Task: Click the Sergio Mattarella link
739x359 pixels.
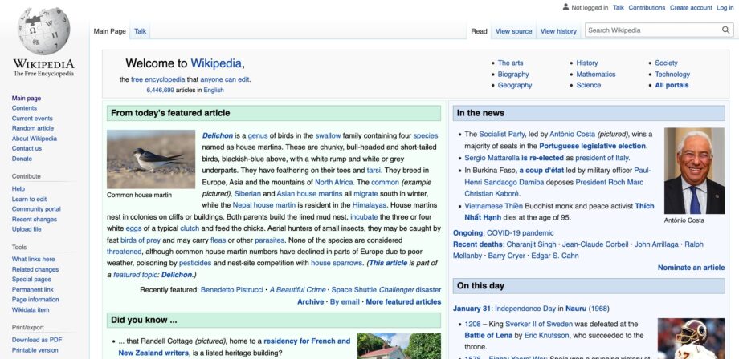Action: (x=492, y=158)
